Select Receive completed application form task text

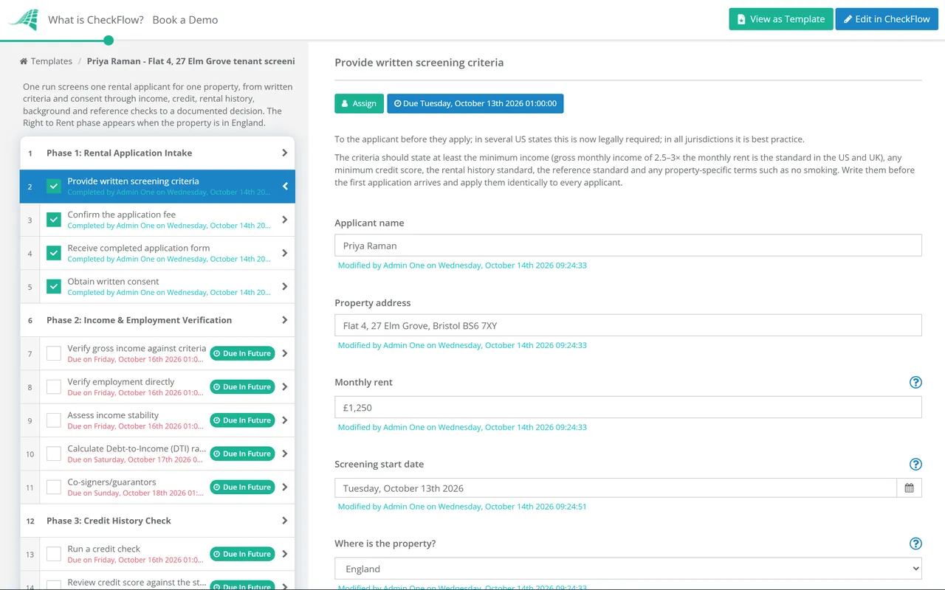tap(139, 248)
